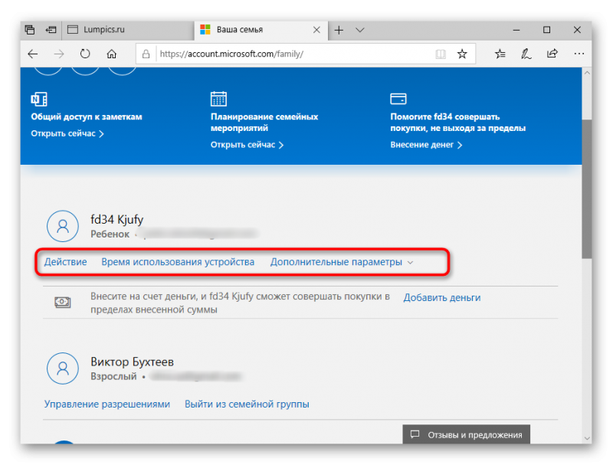Click Виктор Бухтеев profile avatar

[x=63, y=368]
